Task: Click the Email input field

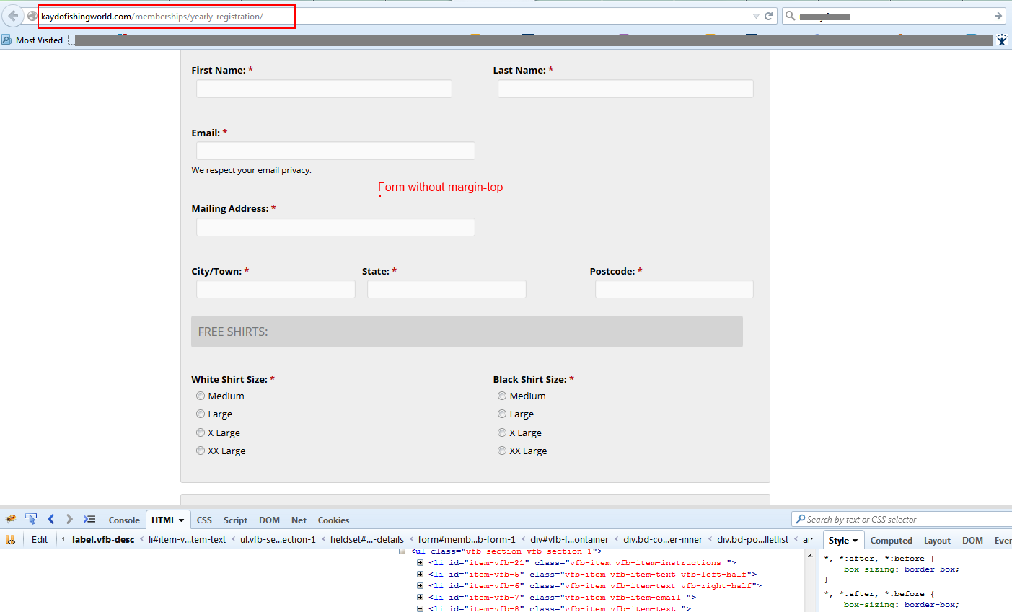Action: click(335, 150)
